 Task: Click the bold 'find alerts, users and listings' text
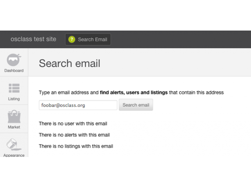134,92
